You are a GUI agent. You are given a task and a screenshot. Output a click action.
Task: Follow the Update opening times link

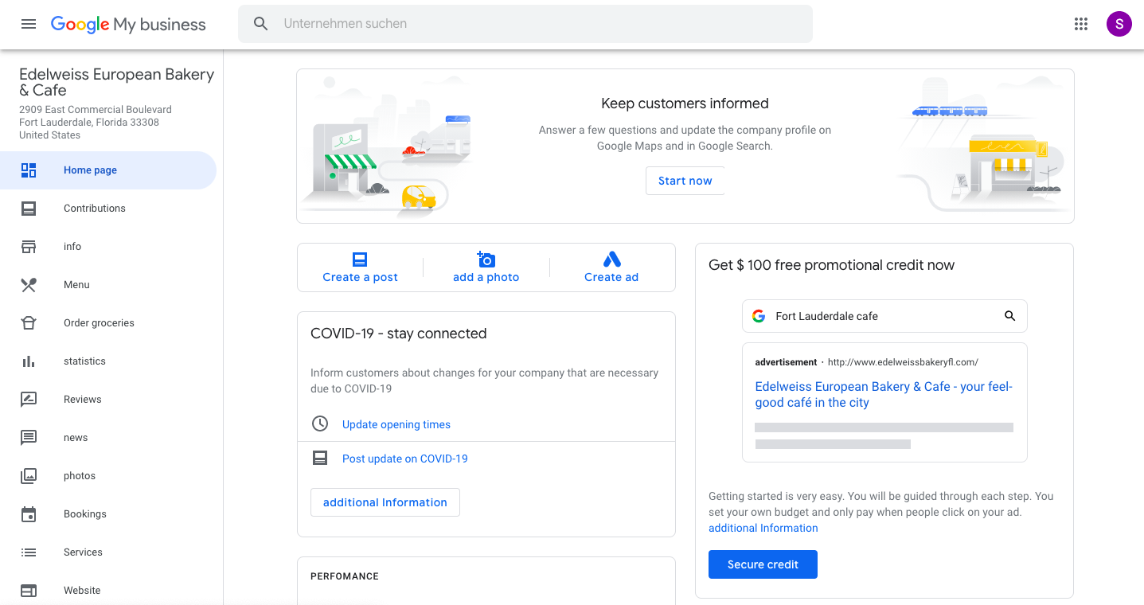pos(396,424)
